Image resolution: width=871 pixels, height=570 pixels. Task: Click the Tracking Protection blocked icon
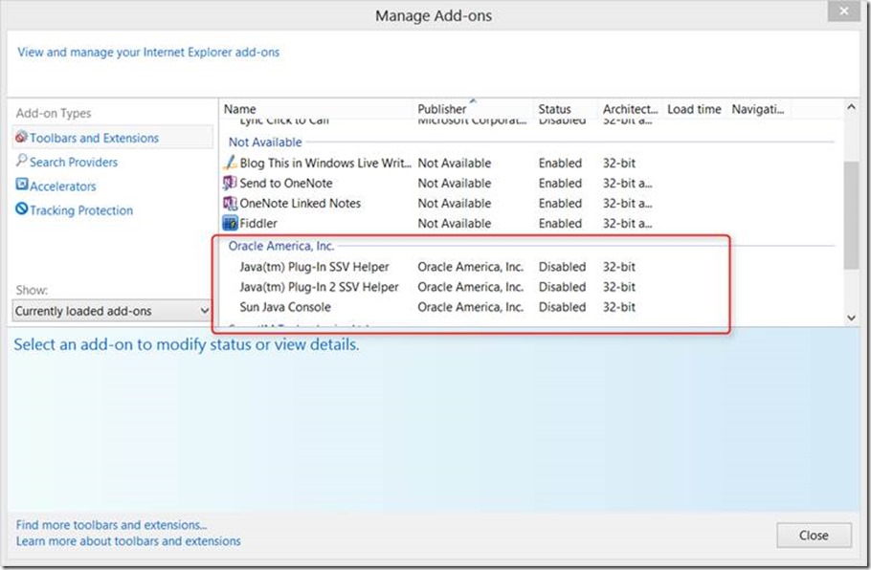click(22, 208)
